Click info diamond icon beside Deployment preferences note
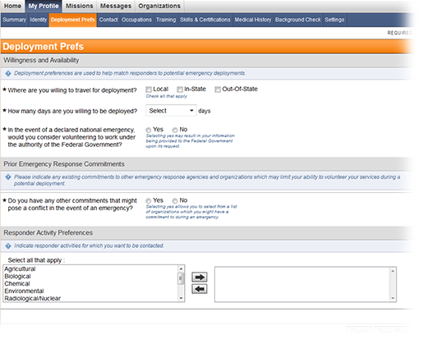Image resolution: width=428 pixels, height=344 pixels. click(x=8, y=73)
